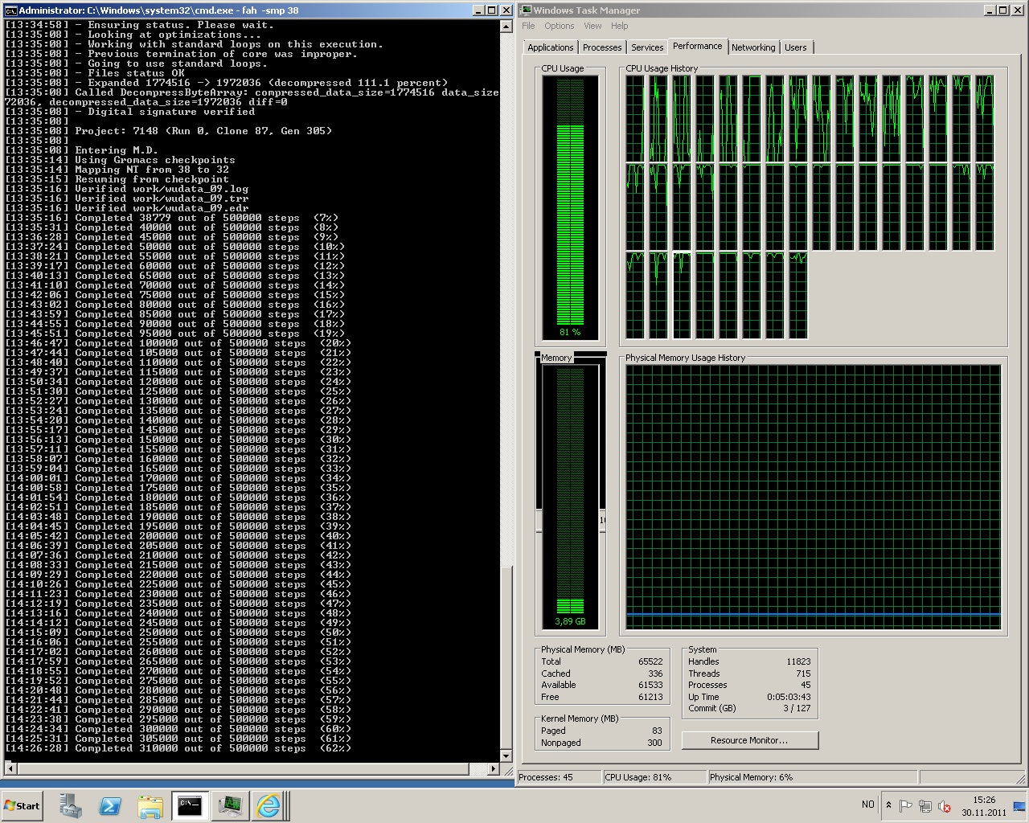1029x823 pixels.
Task: Click the 'Verified work/wudata_09.trr' line
Action: coord(126,199)
